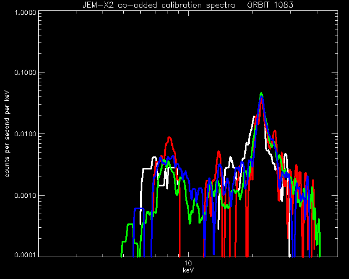Click the red peak left of 10 keV
This screenshot has width=349, height=279.
pyautogui.click(x=170, y=138)
